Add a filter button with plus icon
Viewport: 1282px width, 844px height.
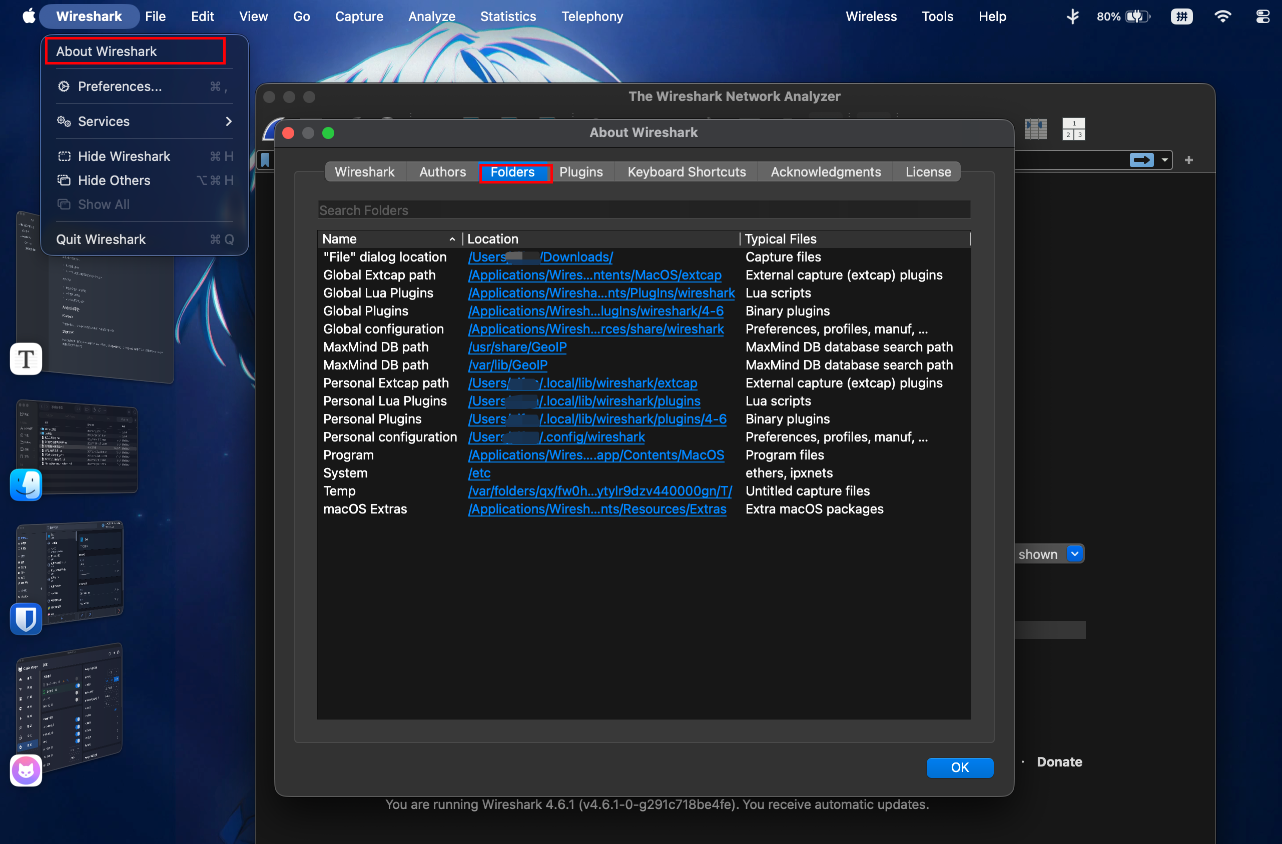1188,160
